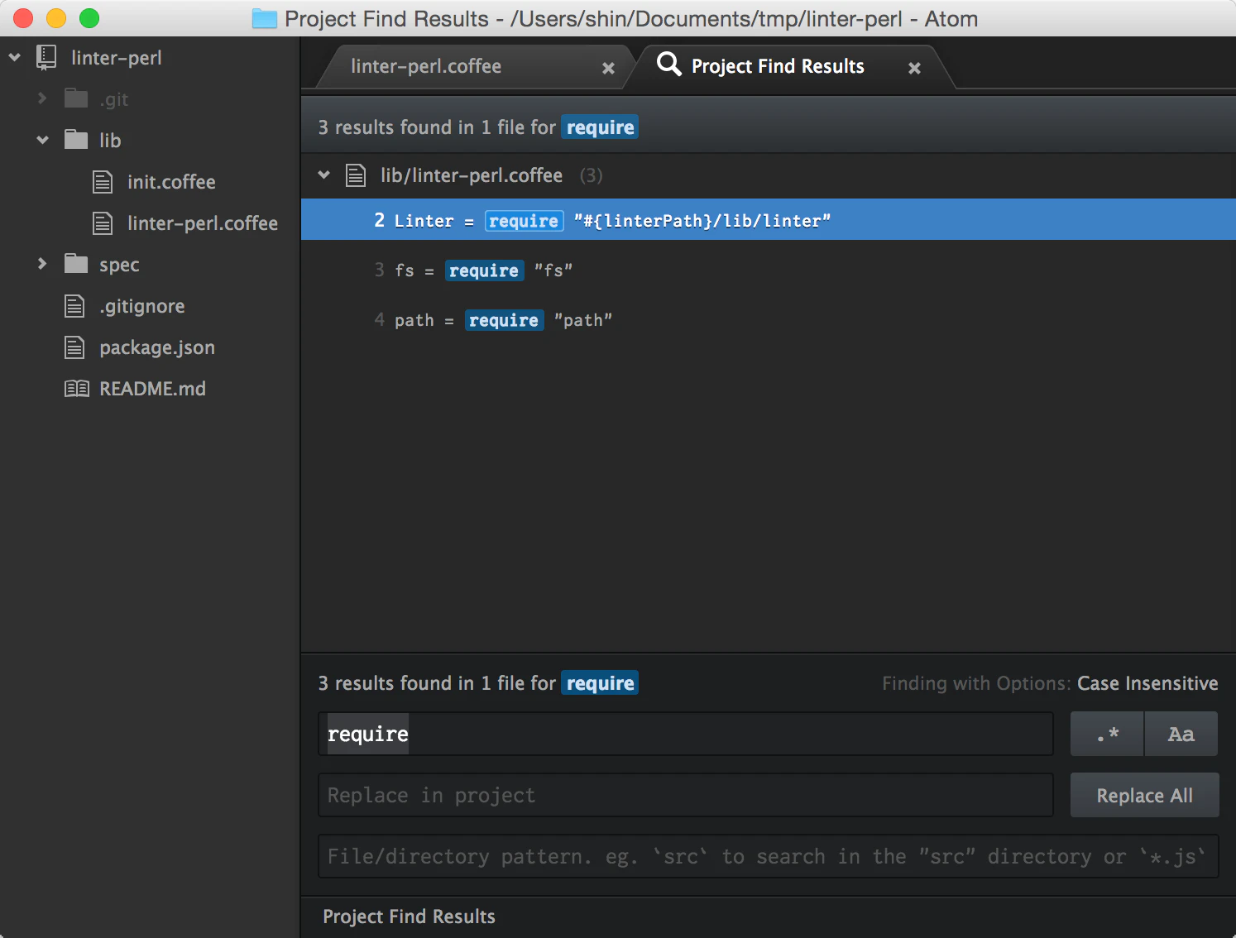Select the result line 2 Linter = require

click(x=769, y=219)
